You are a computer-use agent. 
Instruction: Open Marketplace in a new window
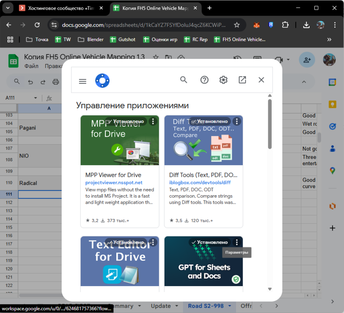tap(242, 80)
